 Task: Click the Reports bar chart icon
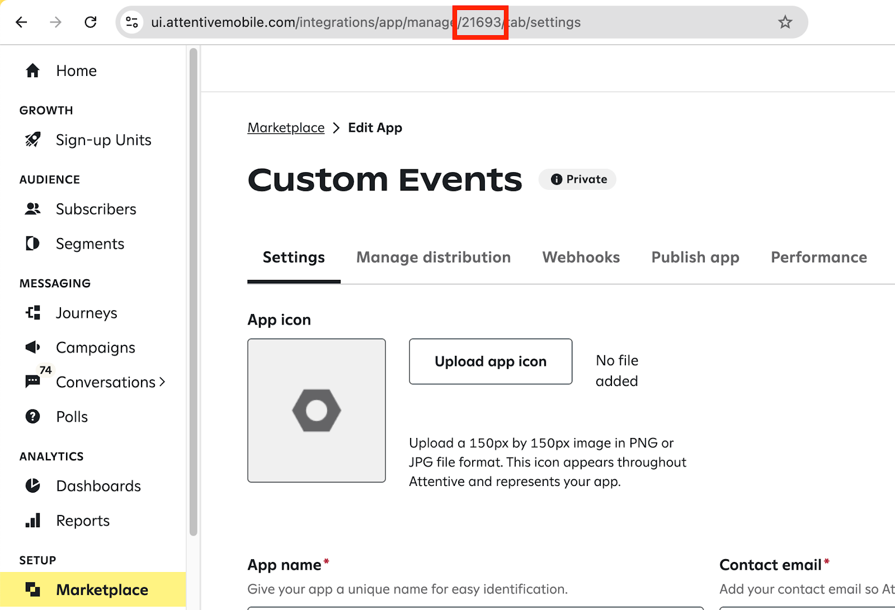point(32,521)
